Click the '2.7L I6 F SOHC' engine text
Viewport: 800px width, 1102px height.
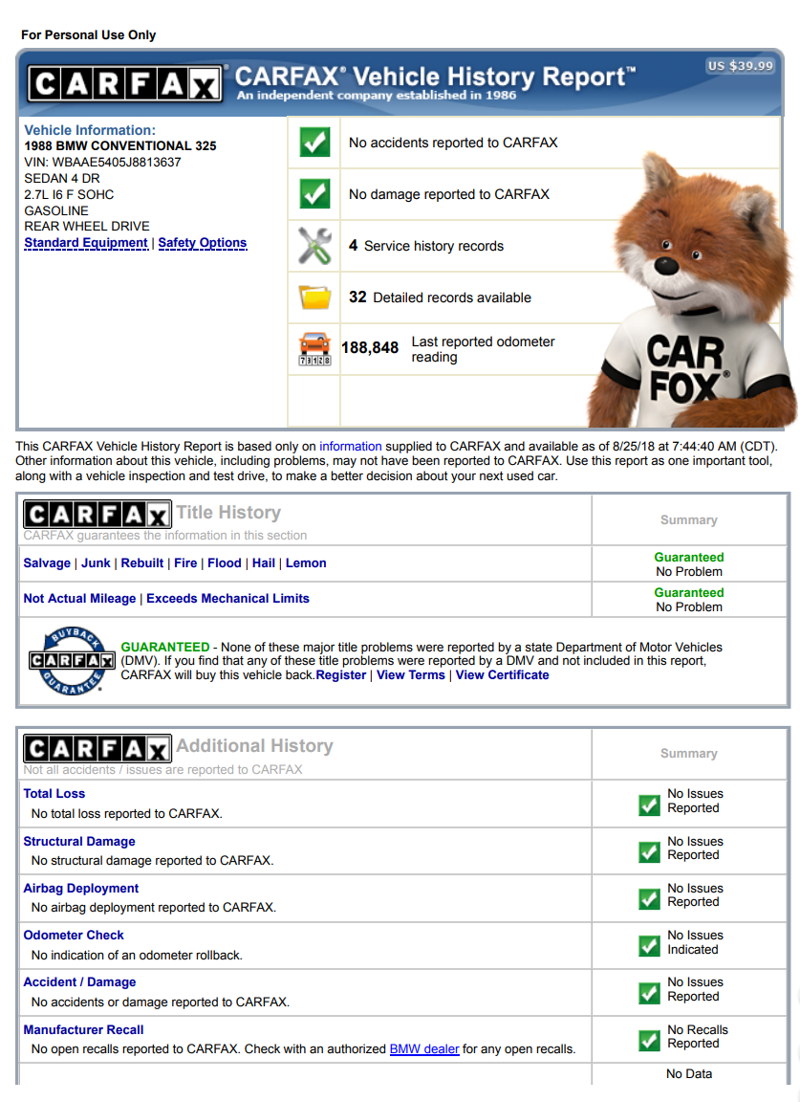coord(69,195)
